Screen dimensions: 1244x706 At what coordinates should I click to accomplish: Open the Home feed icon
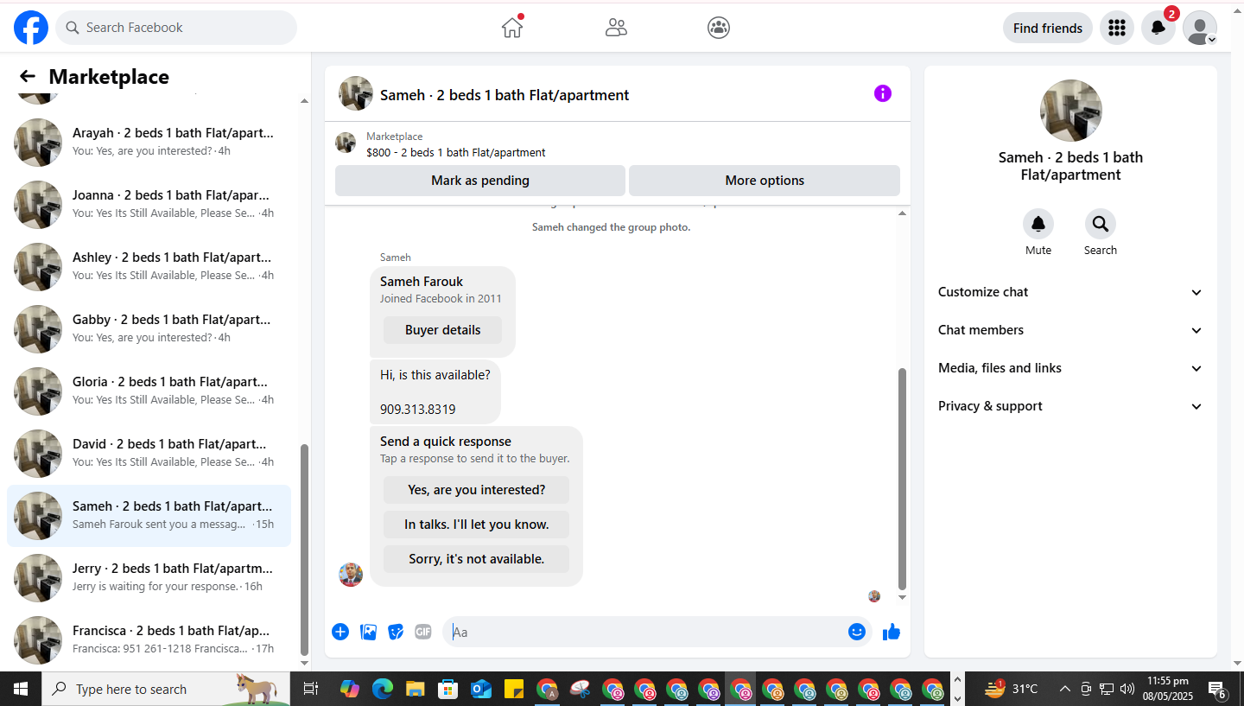click(x=512, y=28)
